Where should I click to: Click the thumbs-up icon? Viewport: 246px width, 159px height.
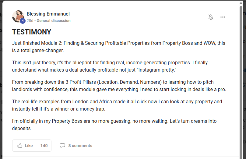point(20,146)
